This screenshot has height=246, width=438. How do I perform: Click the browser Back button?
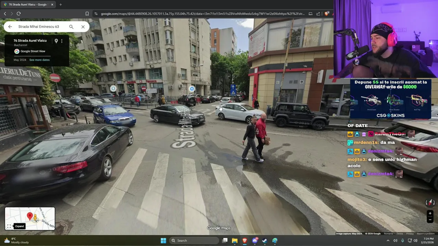[5, 14]
